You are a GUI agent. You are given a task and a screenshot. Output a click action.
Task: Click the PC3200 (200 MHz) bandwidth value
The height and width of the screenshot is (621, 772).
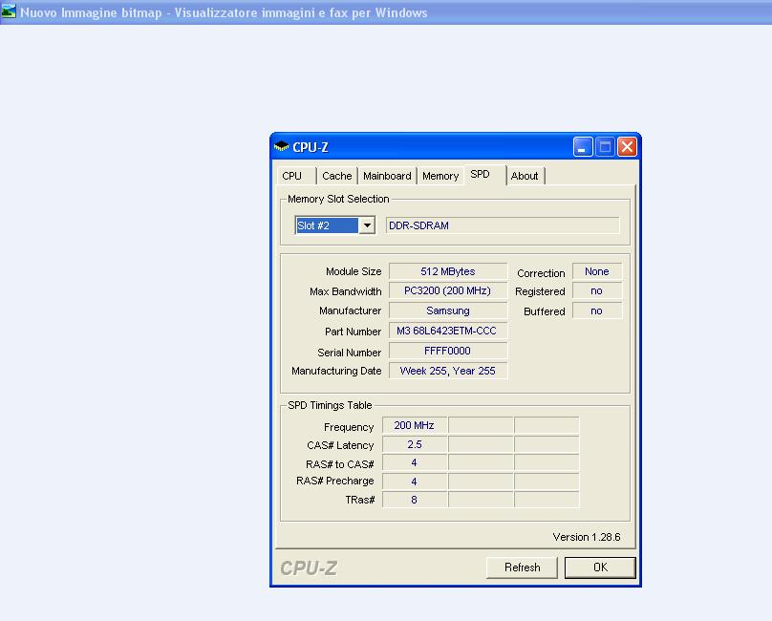447,290
